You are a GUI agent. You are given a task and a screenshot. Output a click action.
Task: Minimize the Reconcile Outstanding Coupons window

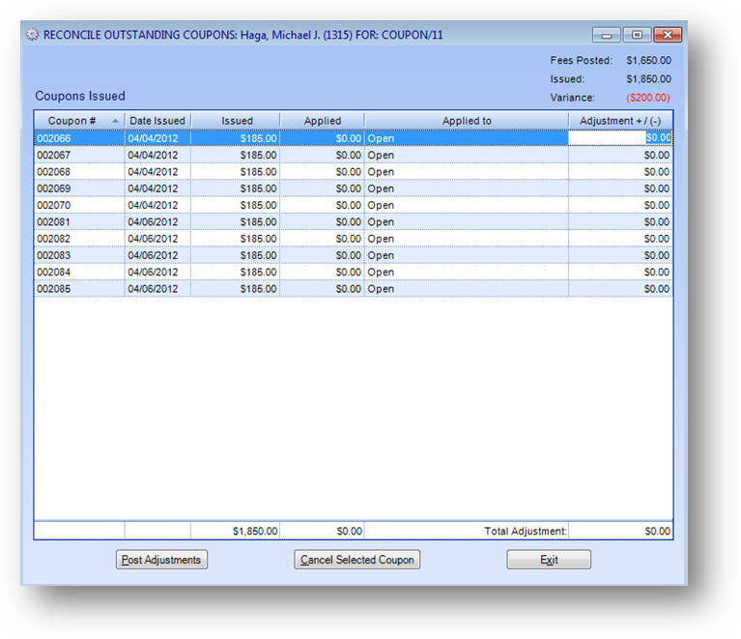click(x=607, y=35)
